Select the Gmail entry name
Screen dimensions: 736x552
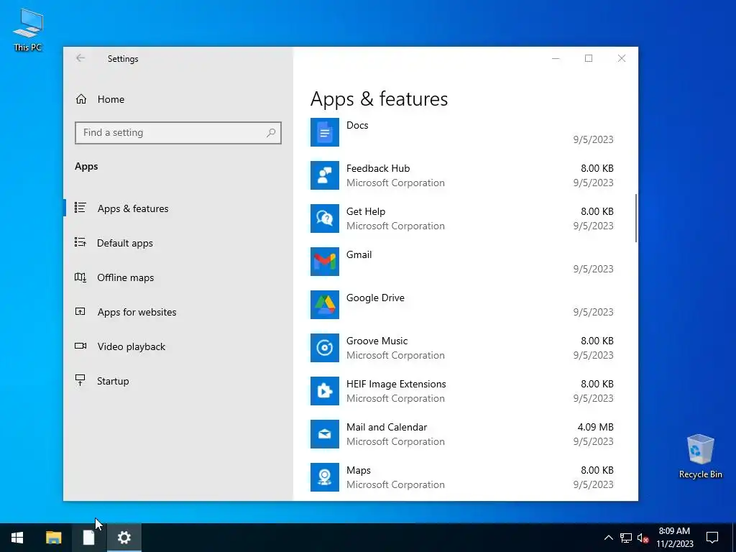click(x=359, y=255)
